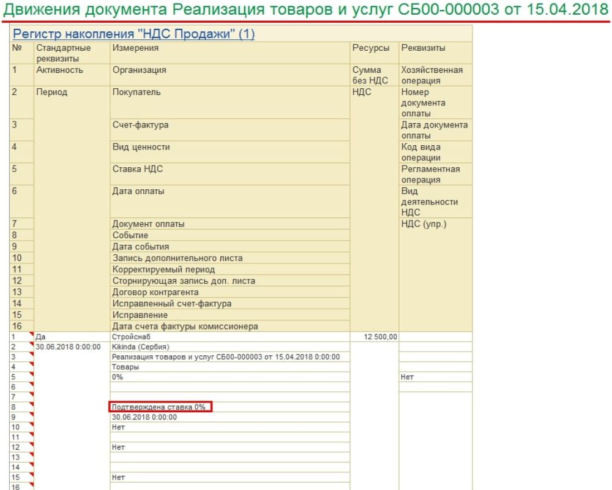
Task: Select the Ставка НДС header cell
Action: 230,175
